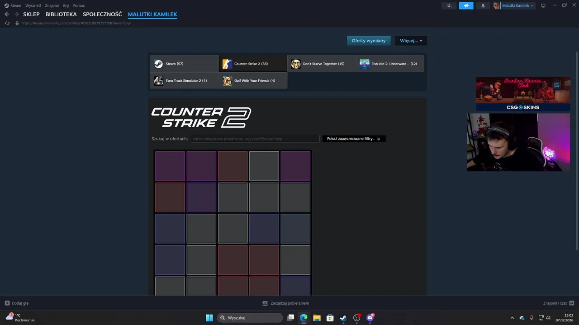Click the Steam logo in the menu bar
579x325 pixels.
[6, 5]
